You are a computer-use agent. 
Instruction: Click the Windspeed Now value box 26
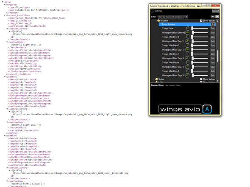click(x=187, y=33)
